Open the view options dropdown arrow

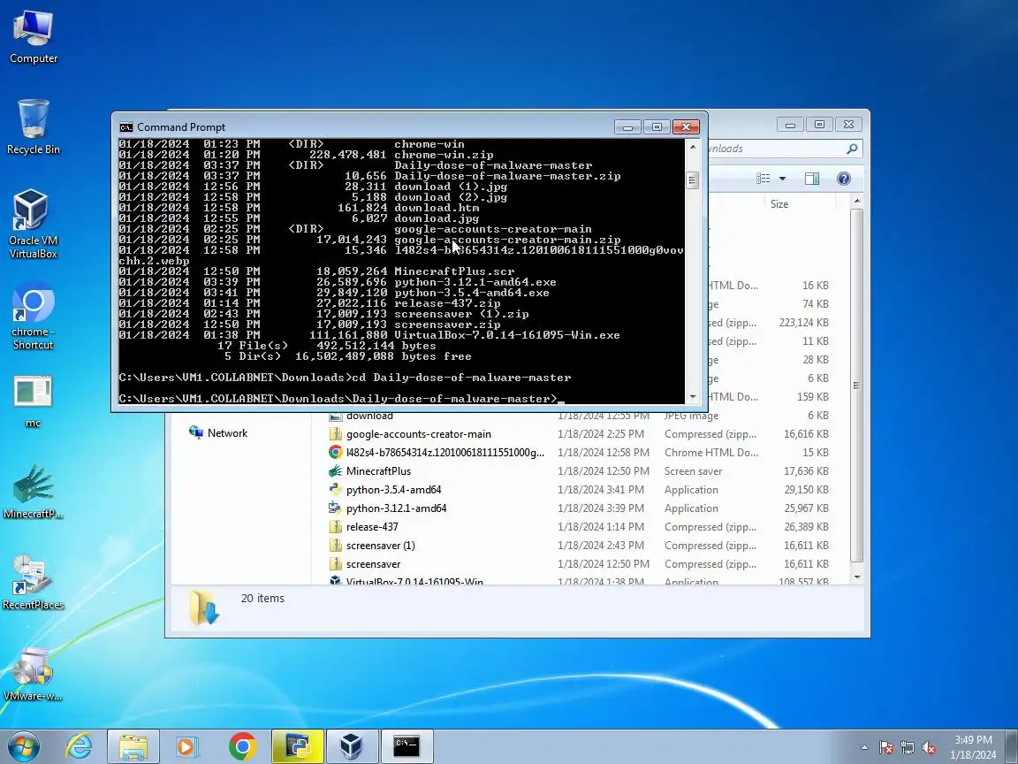782,179
